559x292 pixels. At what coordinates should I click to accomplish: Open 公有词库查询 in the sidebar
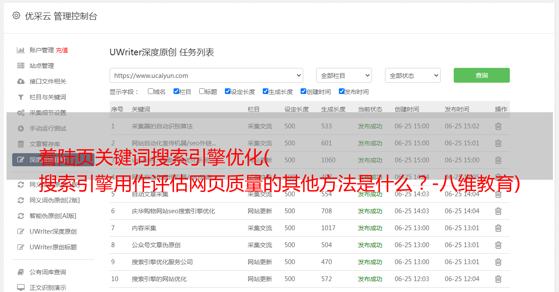point(48,272)
